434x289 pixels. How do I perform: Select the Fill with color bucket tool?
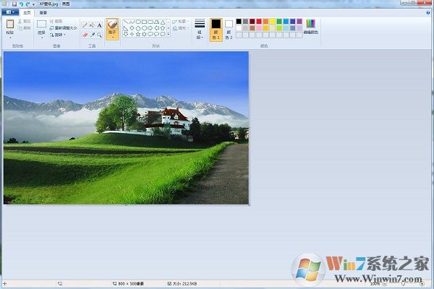point(92,25)
